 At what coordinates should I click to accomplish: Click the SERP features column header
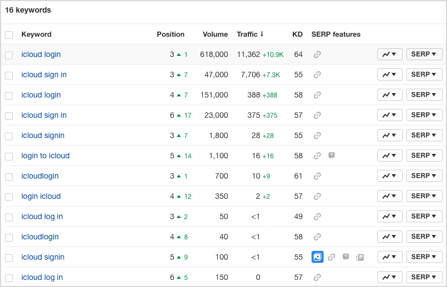pos(336,35)
